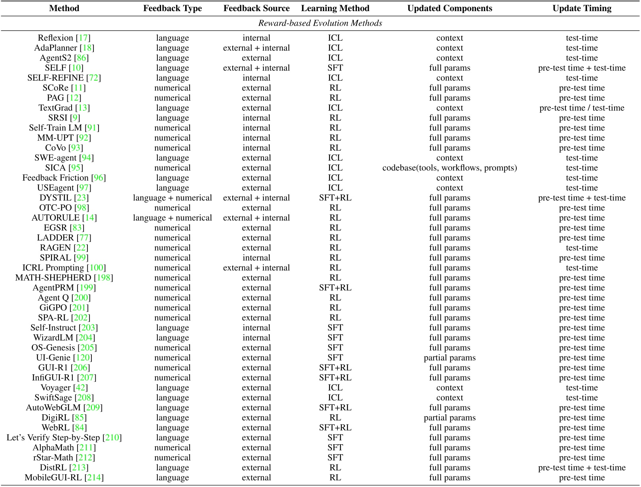The width and height of the screenshot is (641, 487).
Task: Open citation 210 for Let's Verify Step-by-Step
Action: point(112,438)
